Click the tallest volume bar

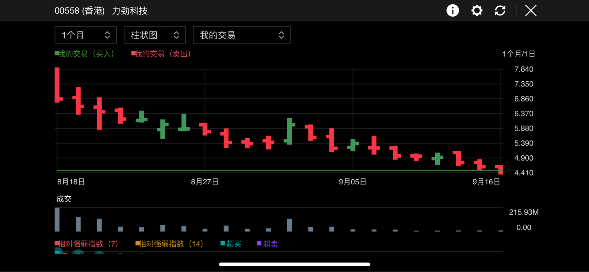coord(57,220)
